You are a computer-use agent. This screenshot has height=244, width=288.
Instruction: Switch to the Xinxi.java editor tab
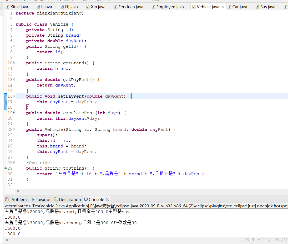17,7
